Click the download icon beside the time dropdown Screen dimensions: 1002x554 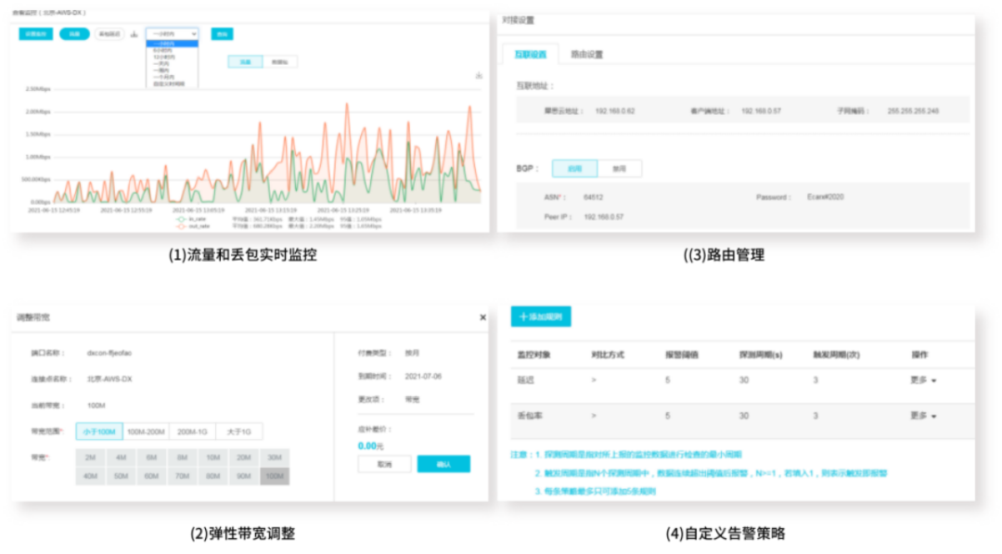pyautogui.click(x=135, y=33)
